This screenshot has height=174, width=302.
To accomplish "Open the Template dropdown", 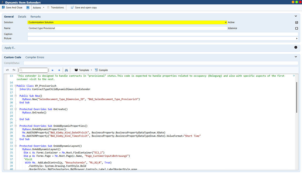I will (x=83, y=70).
